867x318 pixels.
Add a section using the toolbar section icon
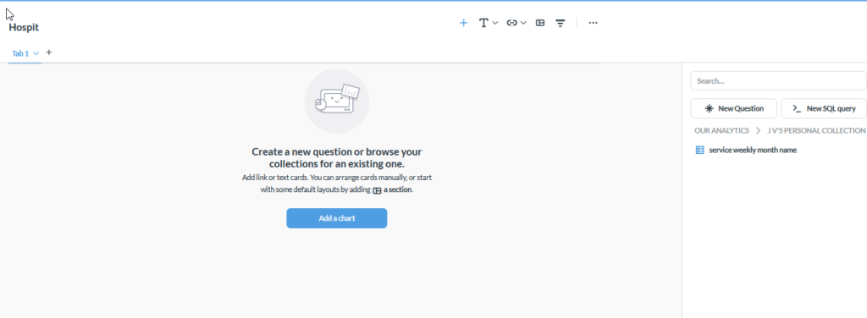click(540, 23)
